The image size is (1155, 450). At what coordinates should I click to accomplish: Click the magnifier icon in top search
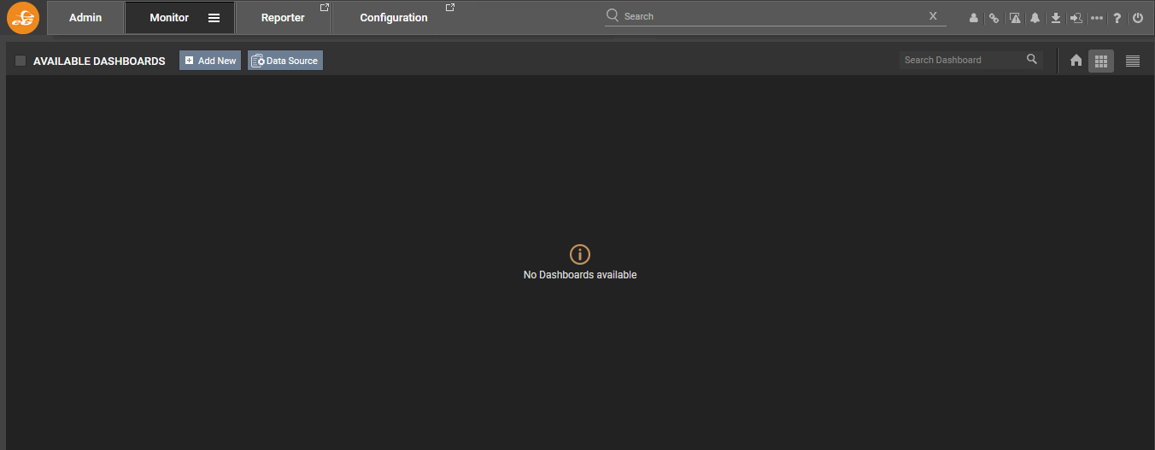pyautogui.click(x=613, y=15)
